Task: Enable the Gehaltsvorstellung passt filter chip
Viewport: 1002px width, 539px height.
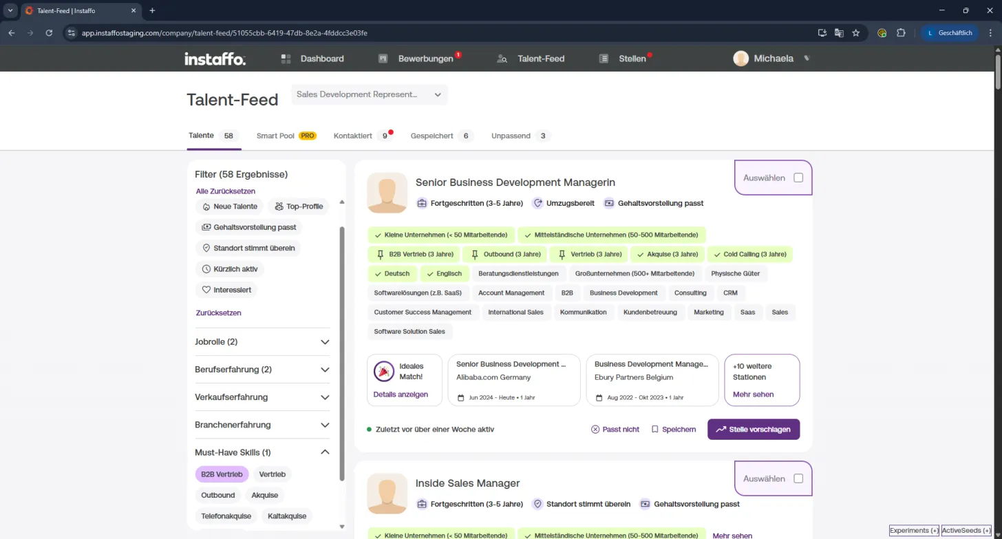Action: pos(249,227)
